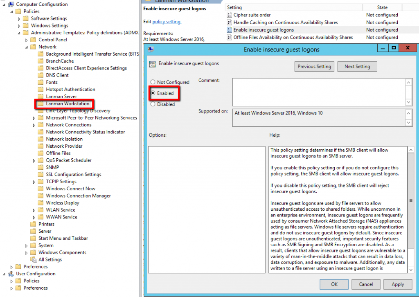Click the SSL Configuration Settings folder icon
Screen dimensions: 419x297
tap(41, 174)
